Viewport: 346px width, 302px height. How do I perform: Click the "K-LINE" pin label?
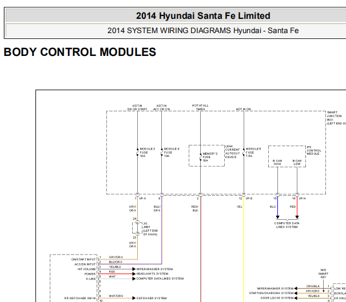click(91, 279)
